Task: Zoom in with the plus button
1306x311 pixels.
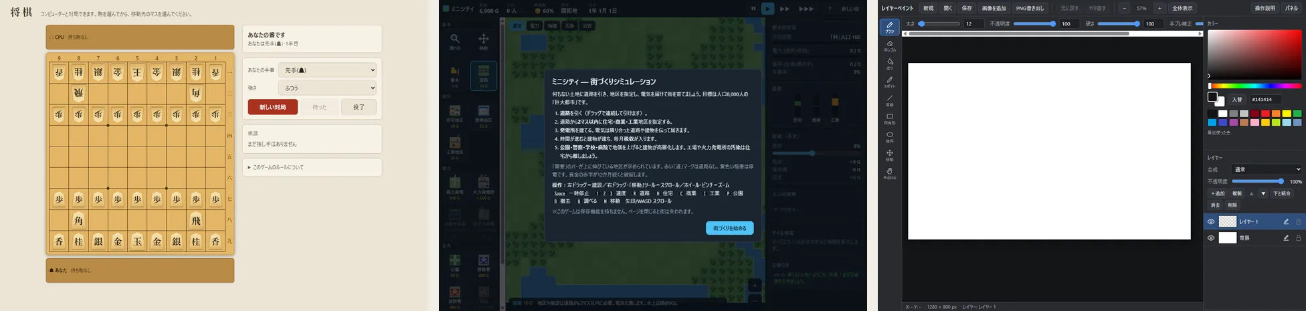Action: click(x=1159, y=8)
